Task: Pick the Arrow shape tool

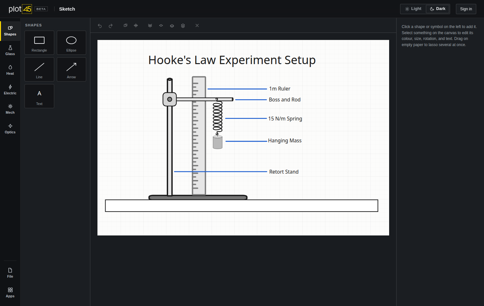Action: [x=71, y=69]
